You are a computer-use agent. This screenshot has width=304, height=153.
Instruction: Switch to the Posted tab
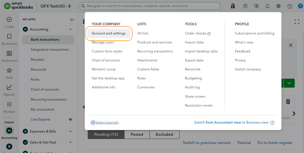tap(137, 134)
